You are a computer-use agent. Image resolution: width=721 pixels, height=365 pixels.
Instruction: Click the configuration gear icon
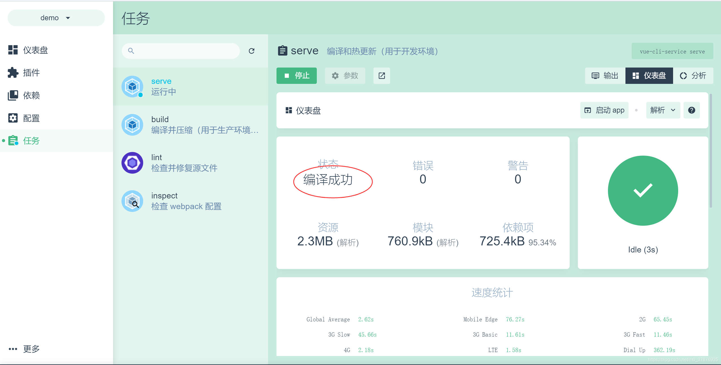click(x=13, y=118)
